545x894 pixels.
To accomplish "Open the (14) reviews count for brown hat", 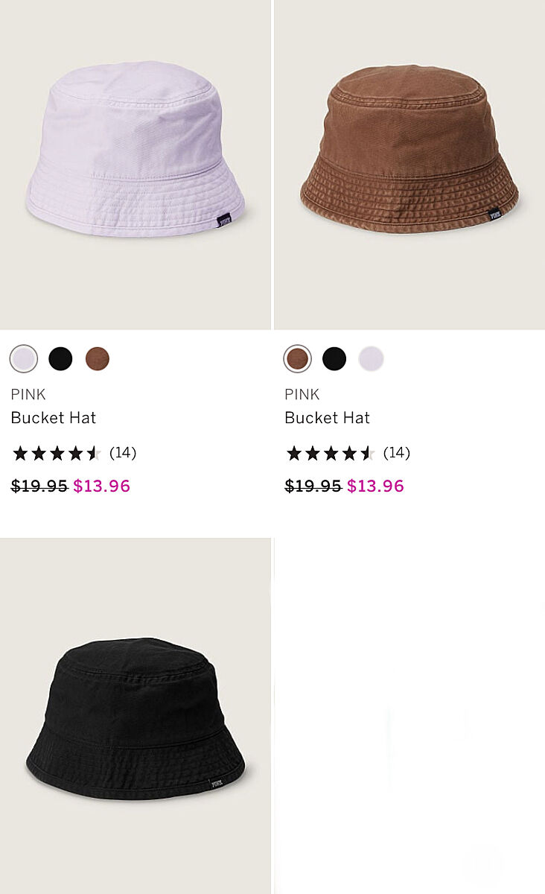I will 397,453.
